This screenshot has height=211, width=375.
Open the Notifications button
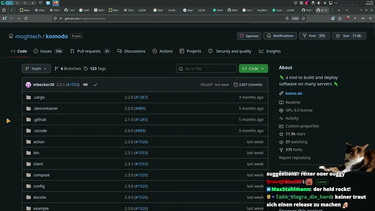point(280,36)
